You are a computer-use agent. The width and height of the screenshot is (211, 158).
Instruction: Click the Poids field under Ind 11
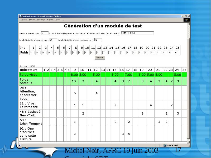click(93, 52)
